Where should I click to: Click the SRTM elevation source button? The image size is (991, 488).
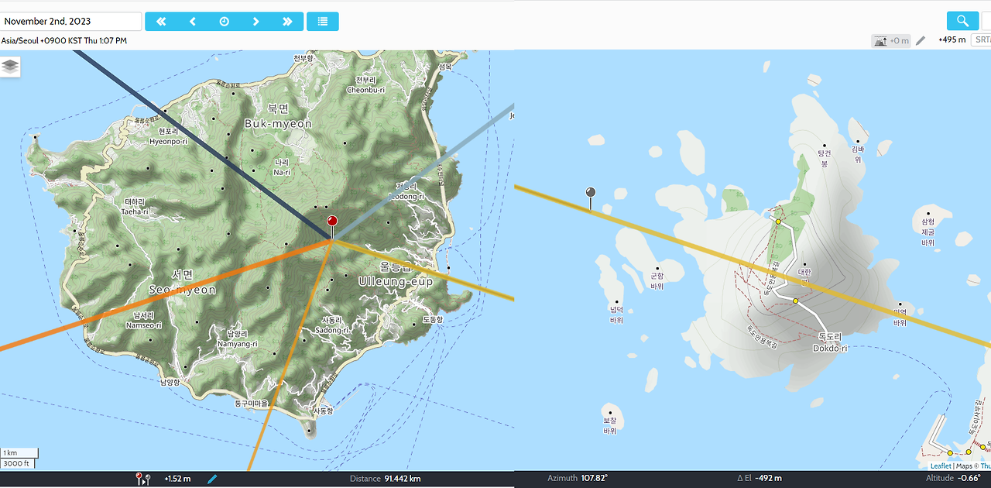[x=982, y=40]
